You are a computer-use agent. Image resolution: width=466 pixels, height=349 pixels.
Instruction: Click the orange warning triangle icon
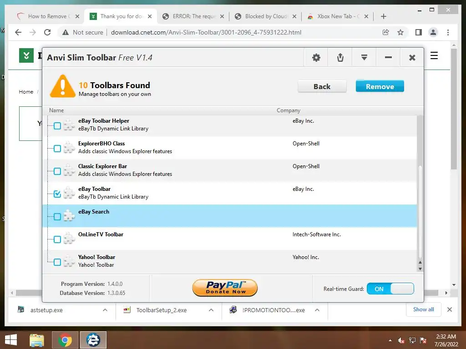point(62,86)
